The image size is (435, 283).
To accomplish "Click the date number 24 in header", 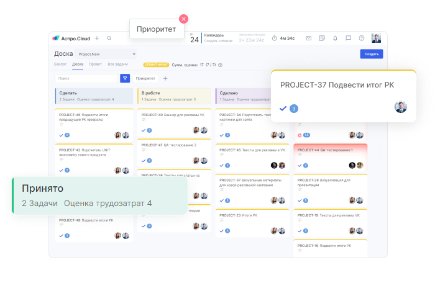I will click(195, 40).
